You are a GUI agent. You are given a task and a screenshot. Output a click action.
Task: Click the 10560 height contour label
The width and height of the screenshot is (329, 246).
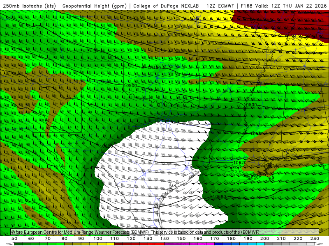257,134
